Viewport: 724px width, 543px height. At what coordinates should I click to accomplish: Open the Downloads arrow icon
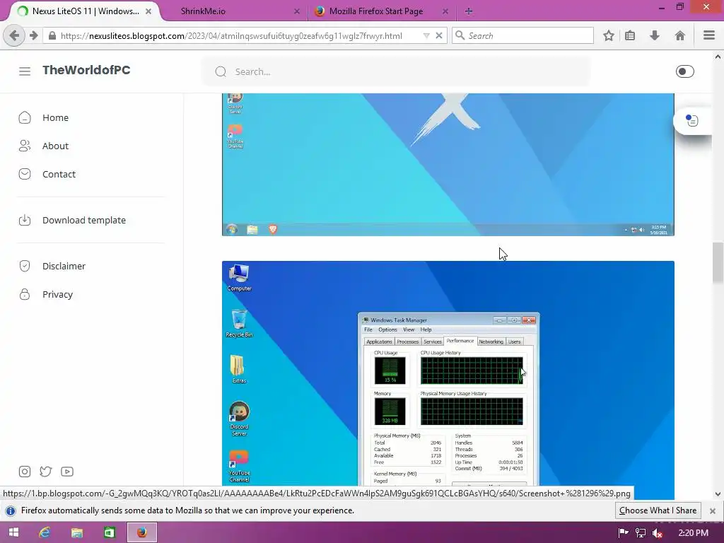654,35
